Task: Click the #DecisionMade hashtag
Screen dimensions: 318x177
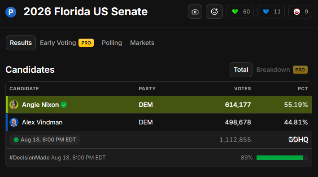Action: pos(30,158)
